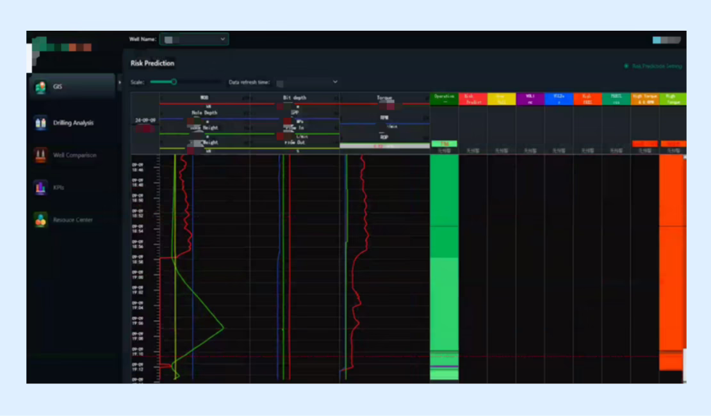Open the Drilling Analysis menu label
The width and height of the screenshot is (711, 416).
[73, 123]
